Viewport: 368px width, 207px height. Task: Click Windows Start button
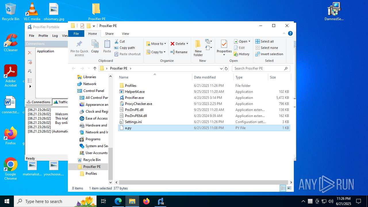click(x=7, y=201)
